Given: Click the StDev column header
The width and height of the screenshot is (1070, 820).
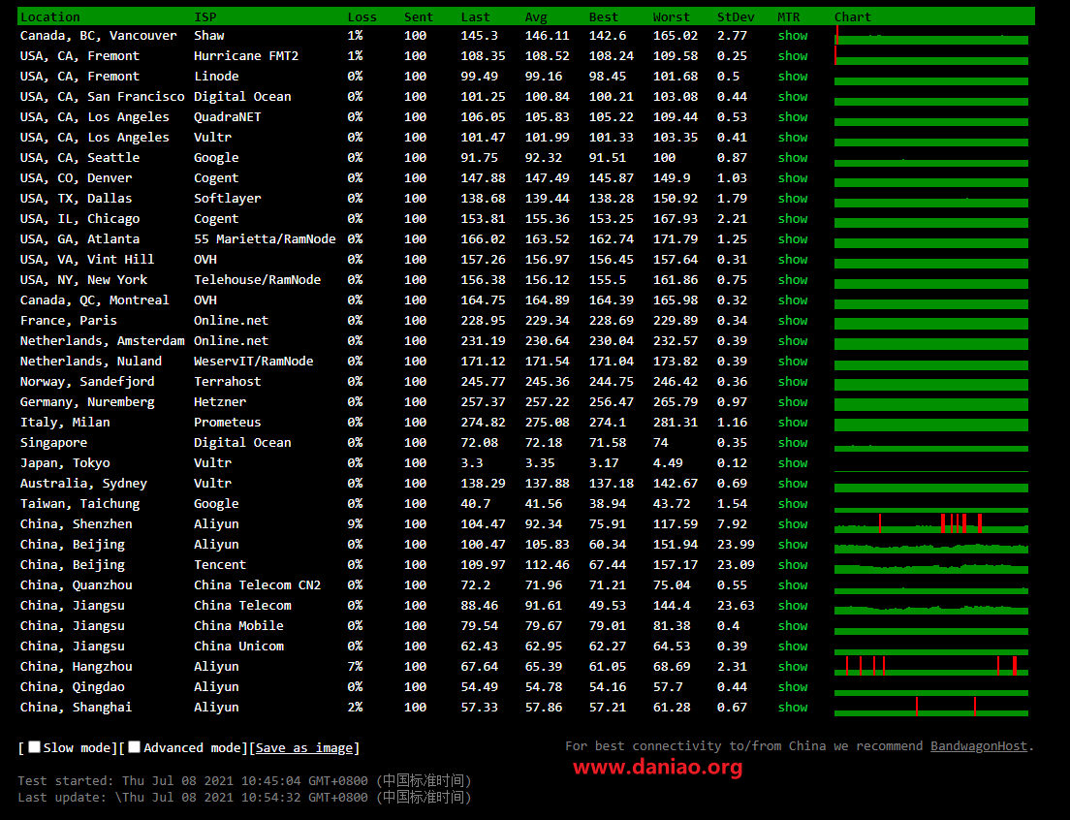Looking at the screenshot, I should 736,17.
